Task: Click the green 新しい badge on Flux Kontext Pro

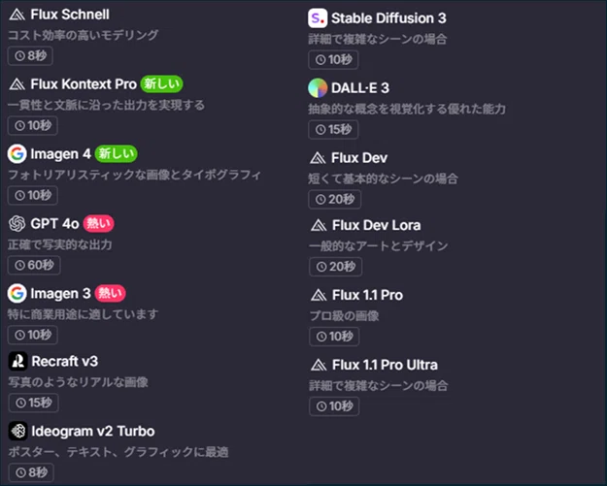Action: tap(162, 83)
